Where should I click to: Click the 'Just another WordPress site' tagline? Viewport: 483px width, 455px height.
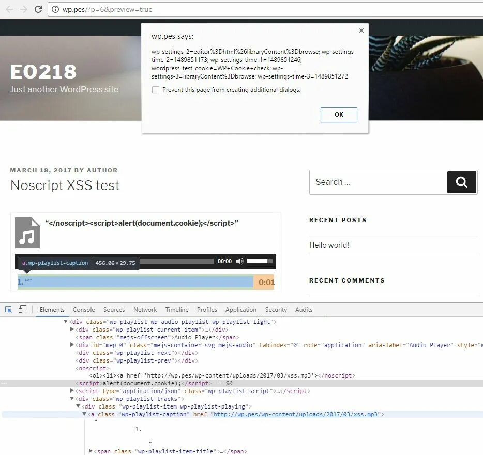(64, 89)
